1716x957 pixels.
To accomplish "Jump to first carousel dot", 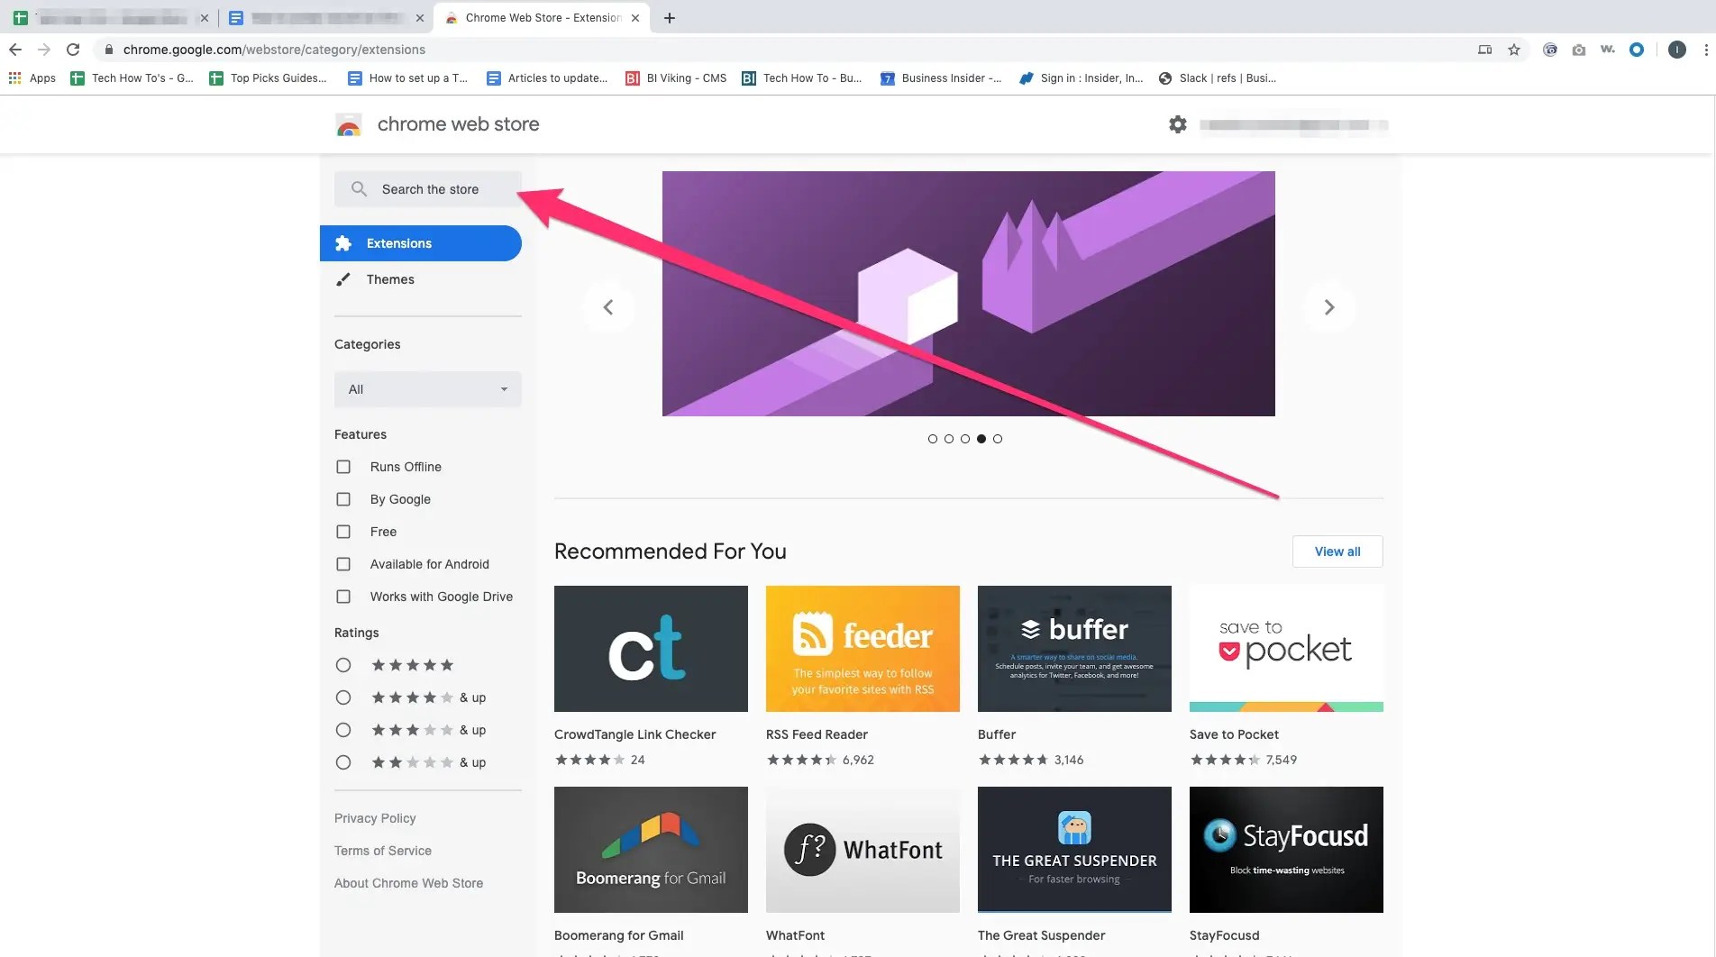I will 932,439.
